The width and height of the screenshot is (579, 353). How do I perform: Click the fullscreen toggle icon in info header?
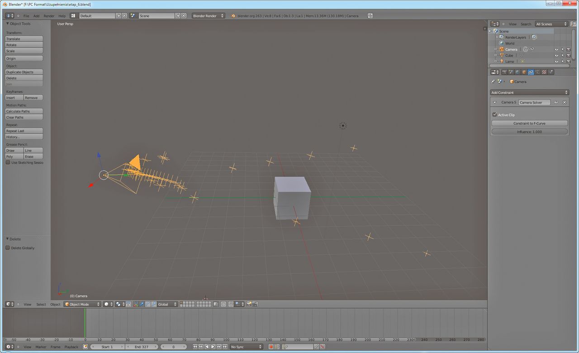click(x=370, y=15)
